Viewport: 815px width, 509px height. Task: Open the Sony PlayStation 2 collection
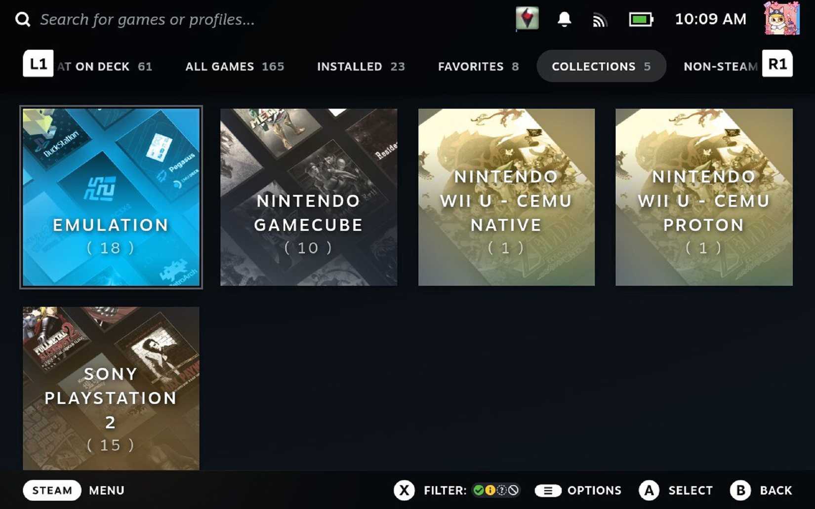click(111, 389)
